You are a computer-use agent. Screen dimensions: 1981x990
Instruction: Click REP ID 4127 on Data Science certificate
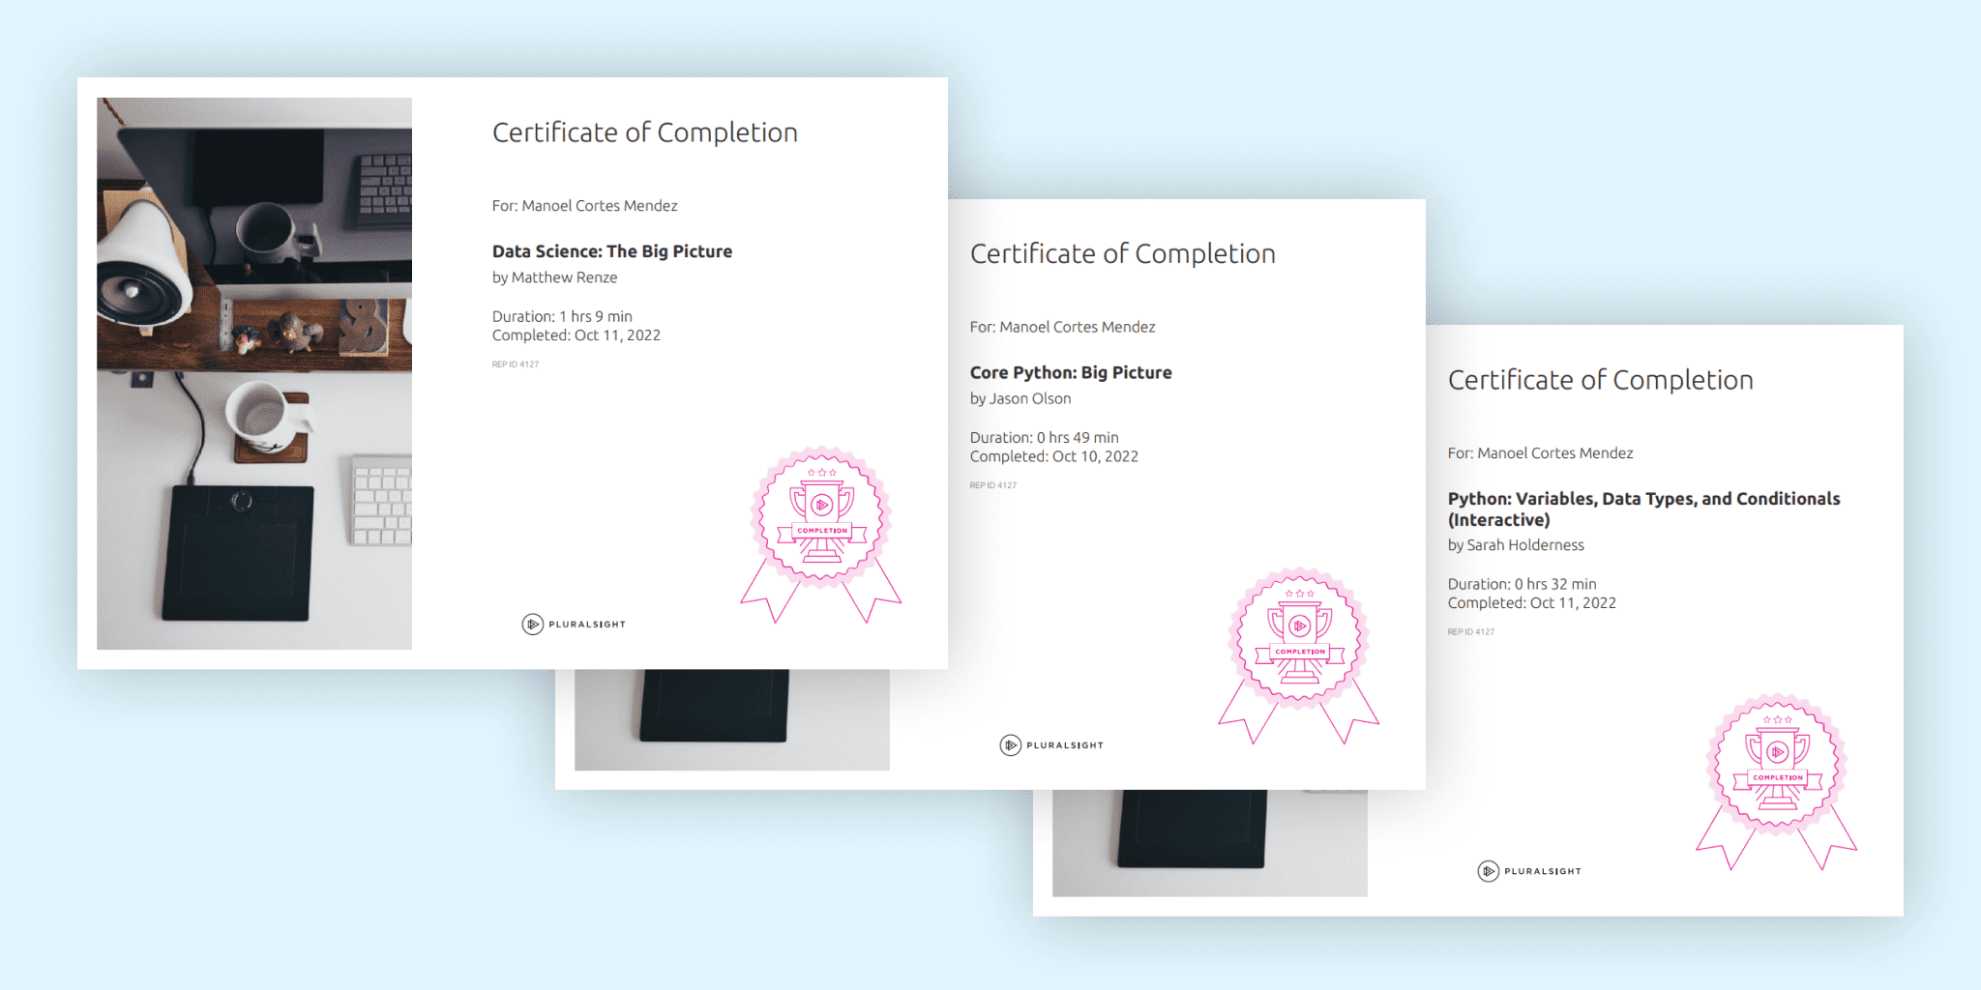click(515, 364)
